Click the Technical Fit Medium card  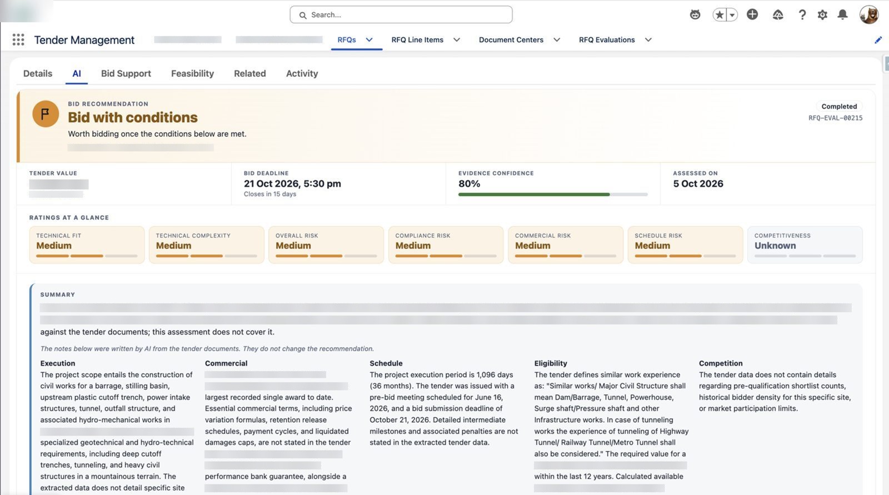(87, 244)
